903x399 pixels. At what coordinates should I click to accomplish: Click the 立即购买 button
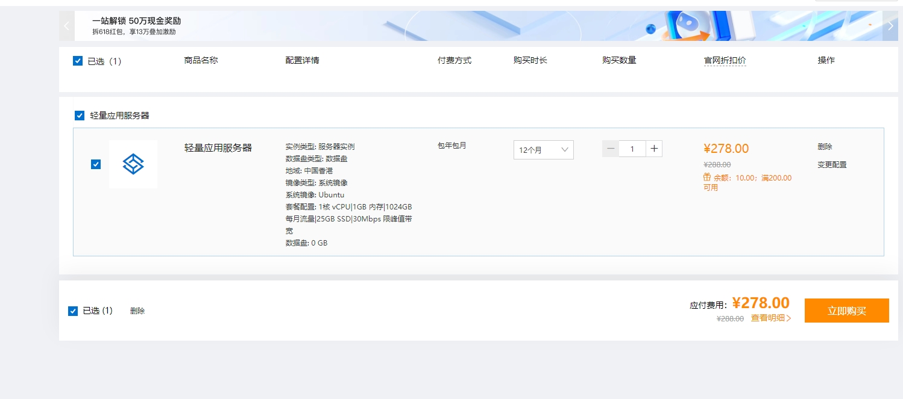point(846,311)
